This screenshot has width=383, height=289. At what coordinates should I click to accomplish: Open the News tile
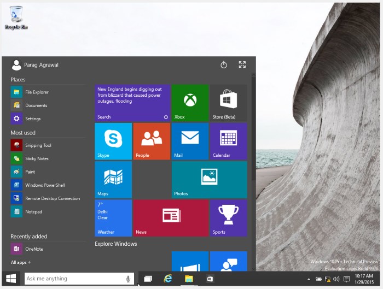coord(171,218)
